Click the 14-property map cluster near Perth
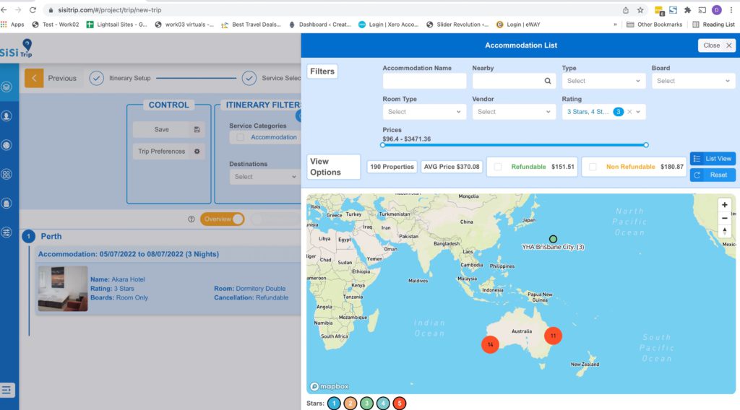 pyautogui.click(x=490, y=345)
